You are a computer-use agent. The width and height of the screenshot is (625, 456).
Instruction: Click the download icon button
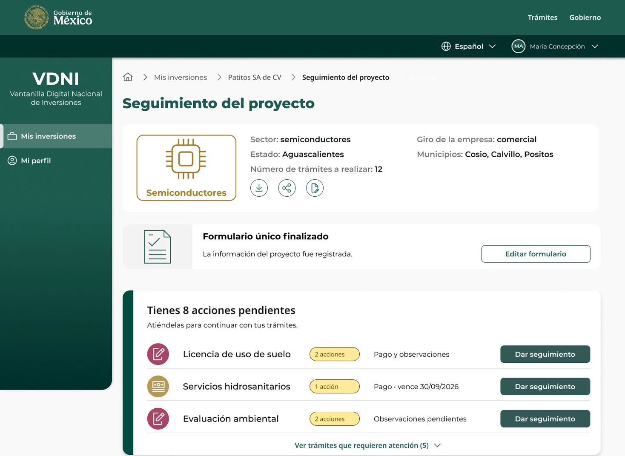click(259, 188)
